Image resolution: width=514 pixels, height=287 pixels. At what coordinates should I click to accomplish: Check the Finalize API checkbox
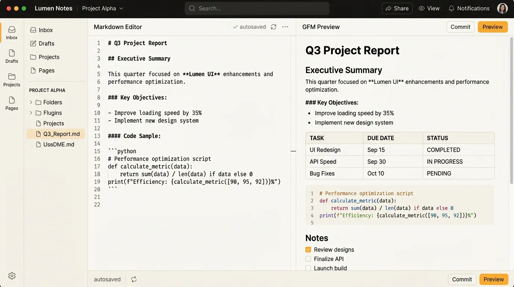coord(308,259)
